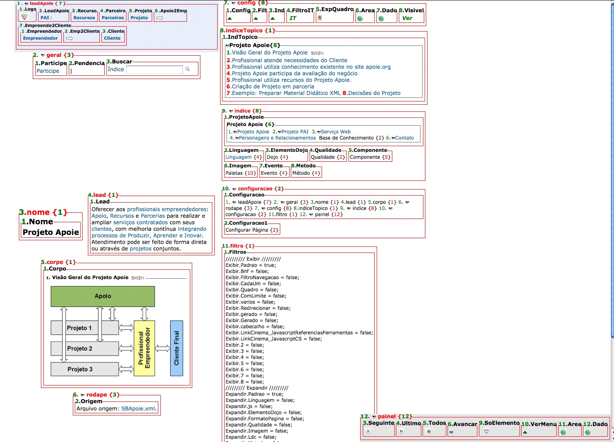Toggle visibility with the 'Ver' control
Viewport: 614px width, 442px height.
pyautogui.click(x=407, y=18)
